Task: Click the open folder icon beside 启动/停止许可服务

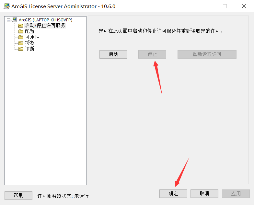Action: [21, 26]
